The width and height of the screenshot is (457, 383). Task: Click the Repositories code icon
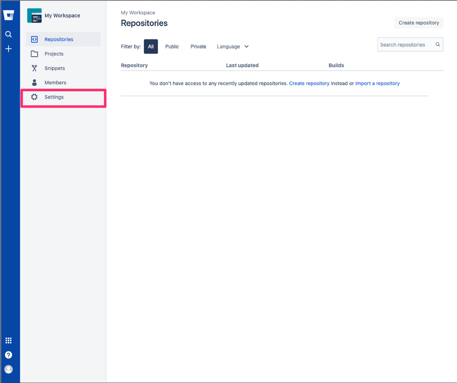34,39
